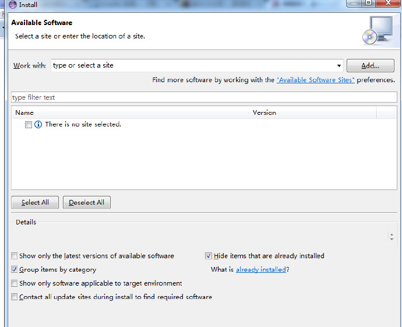The width and height of the screenshot is (402, 327).
Task: Close the Install dialog window
Action: pyautogui.click(x=388, y=3)
